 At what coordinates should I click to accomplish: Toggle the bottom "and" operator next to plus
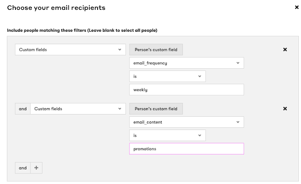23,168
